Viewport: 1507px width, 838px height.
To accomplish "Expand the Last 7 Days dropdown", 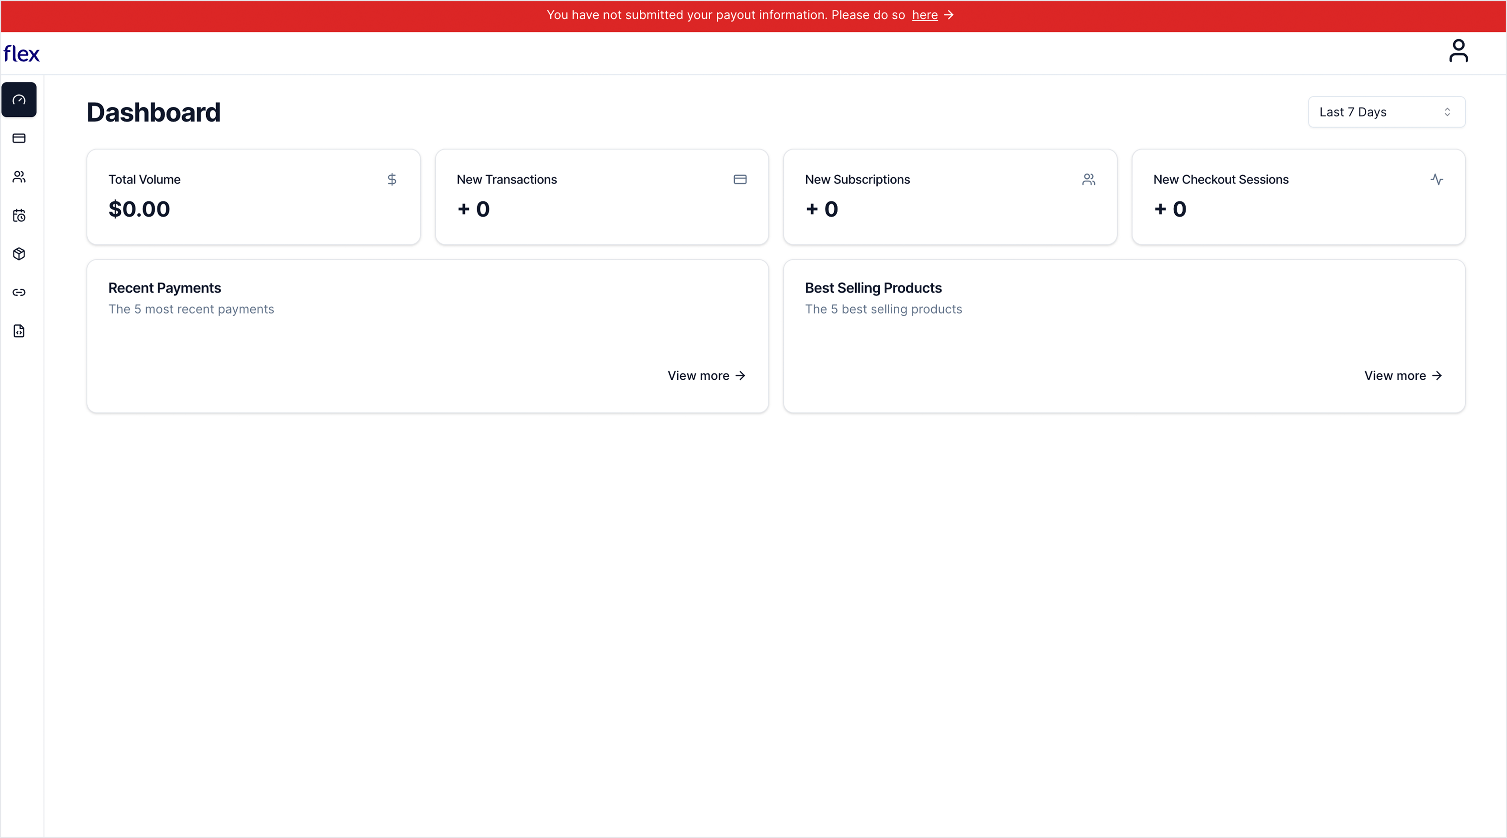I will pyautogui.click(x=1386, y=112).
